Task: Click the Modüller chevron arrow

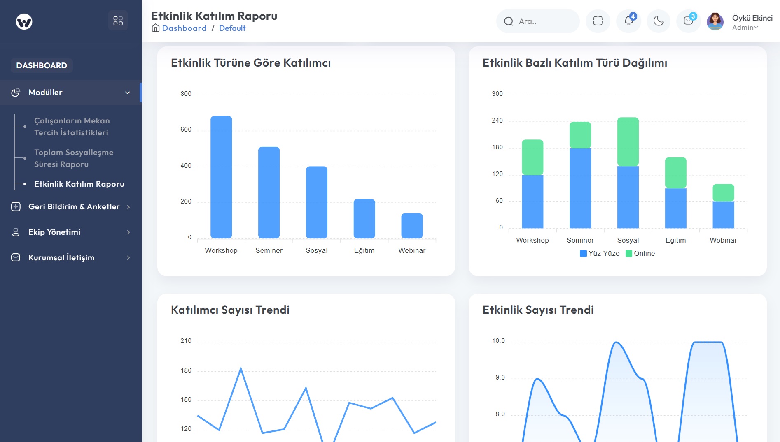Action: 128,93
